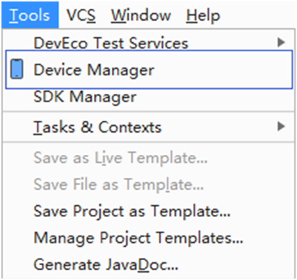This screenshot has width=297, height=280.
Task: Choose the Tasks & Contexts menu item
Action: [149, 127]
